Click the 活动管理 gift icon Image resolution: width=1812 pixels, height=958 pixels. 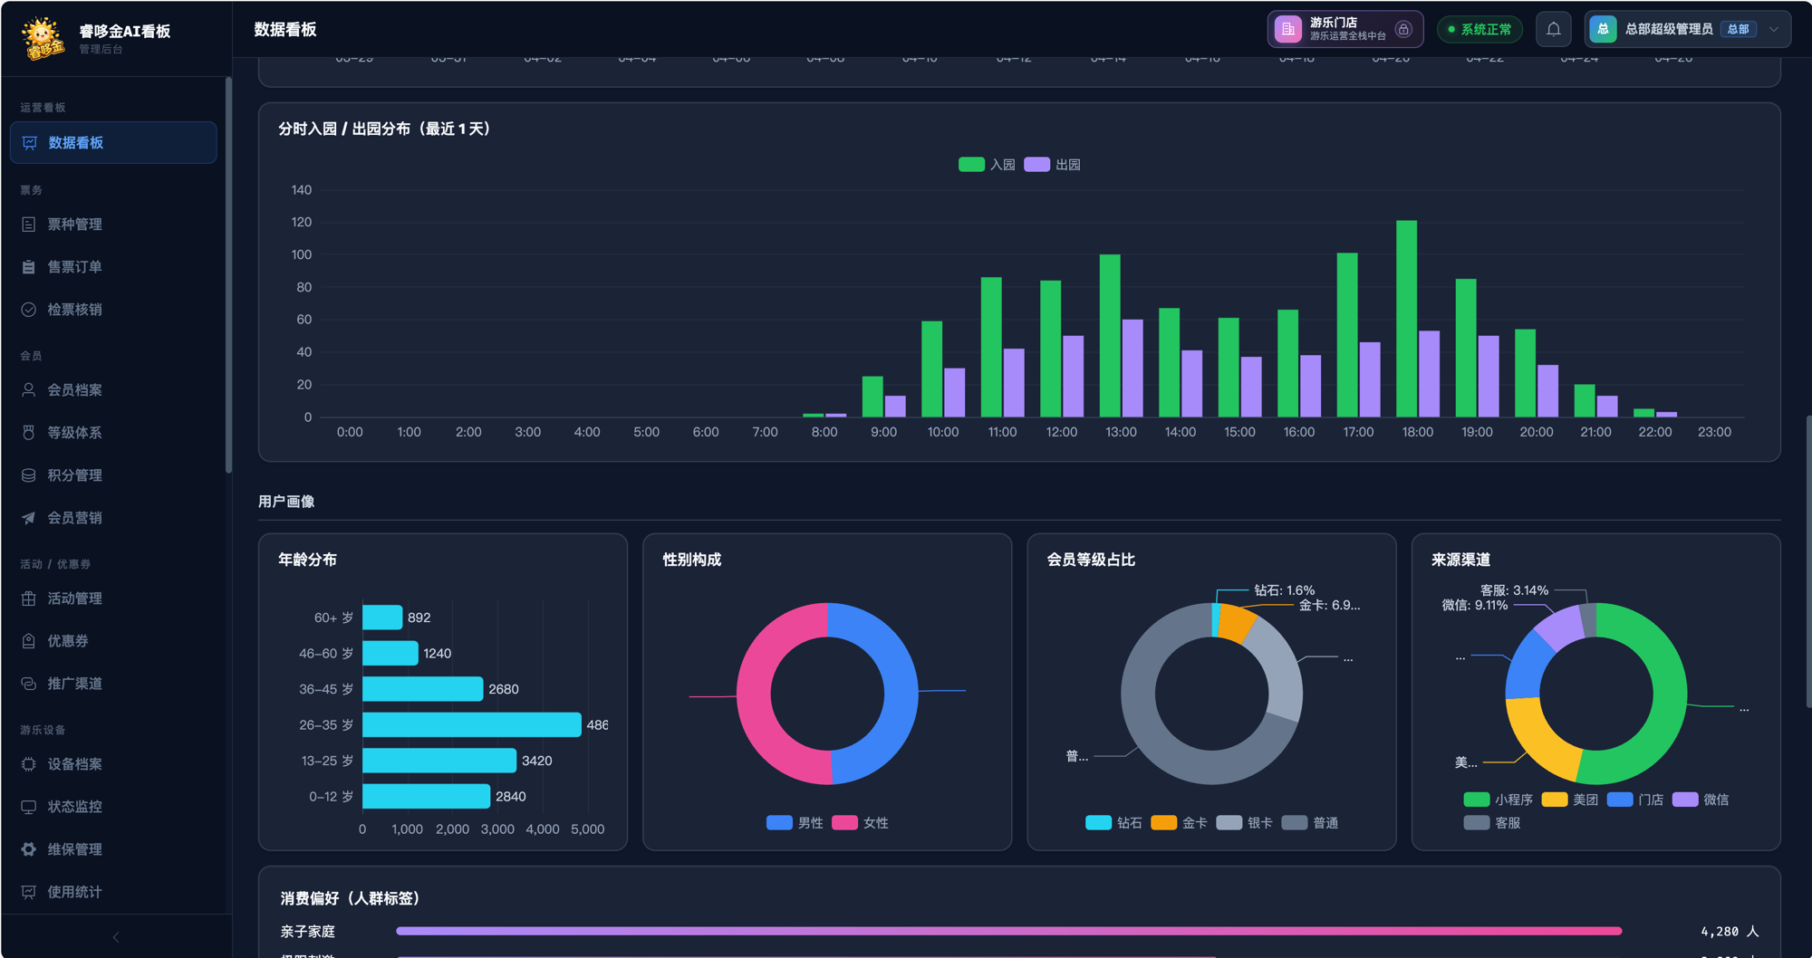click(x=29, y=599)
